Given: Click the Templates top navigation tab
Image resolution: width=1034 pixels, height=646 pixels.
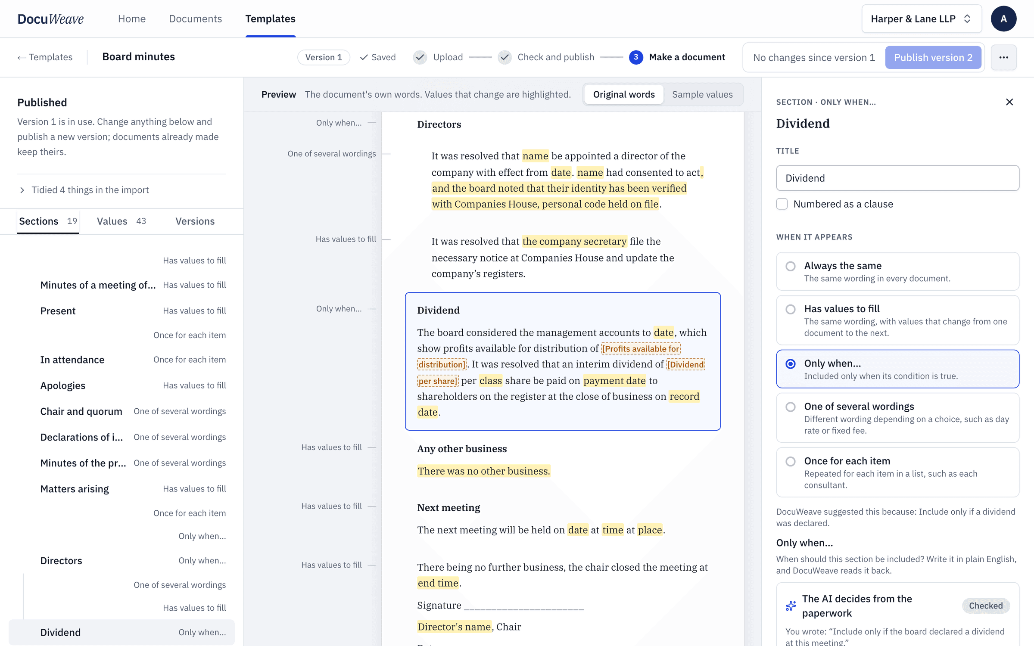Looking at the screenshot, I should (270, 19).
